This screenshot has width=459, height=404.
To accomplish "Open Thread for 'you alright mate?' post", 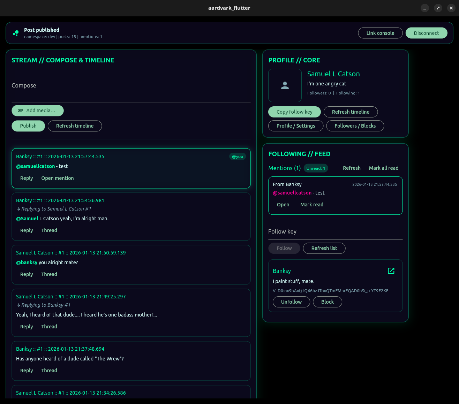I will coord(49,274).
